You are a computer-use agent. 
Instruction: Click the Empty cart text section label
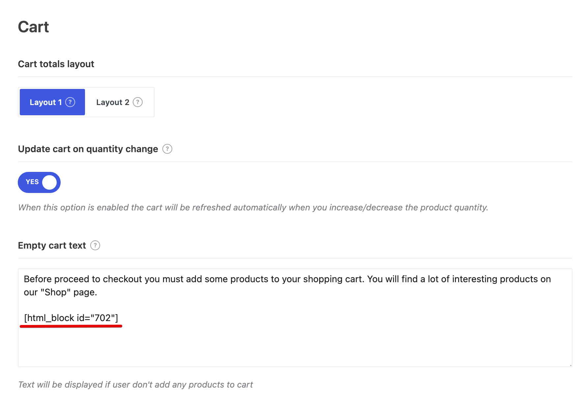click(52, 245)
